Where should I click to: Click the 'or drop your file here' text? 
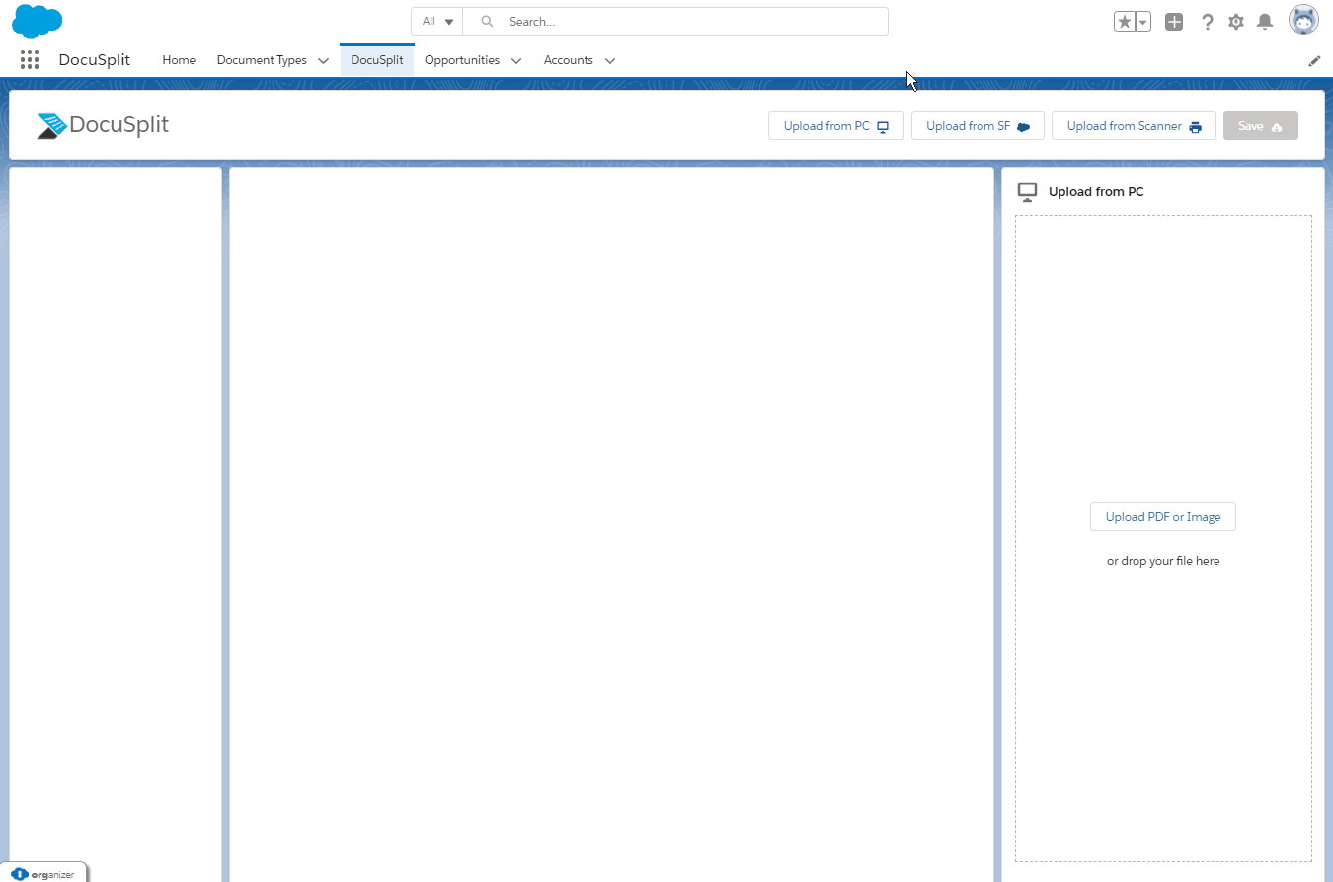point(1163,561)
